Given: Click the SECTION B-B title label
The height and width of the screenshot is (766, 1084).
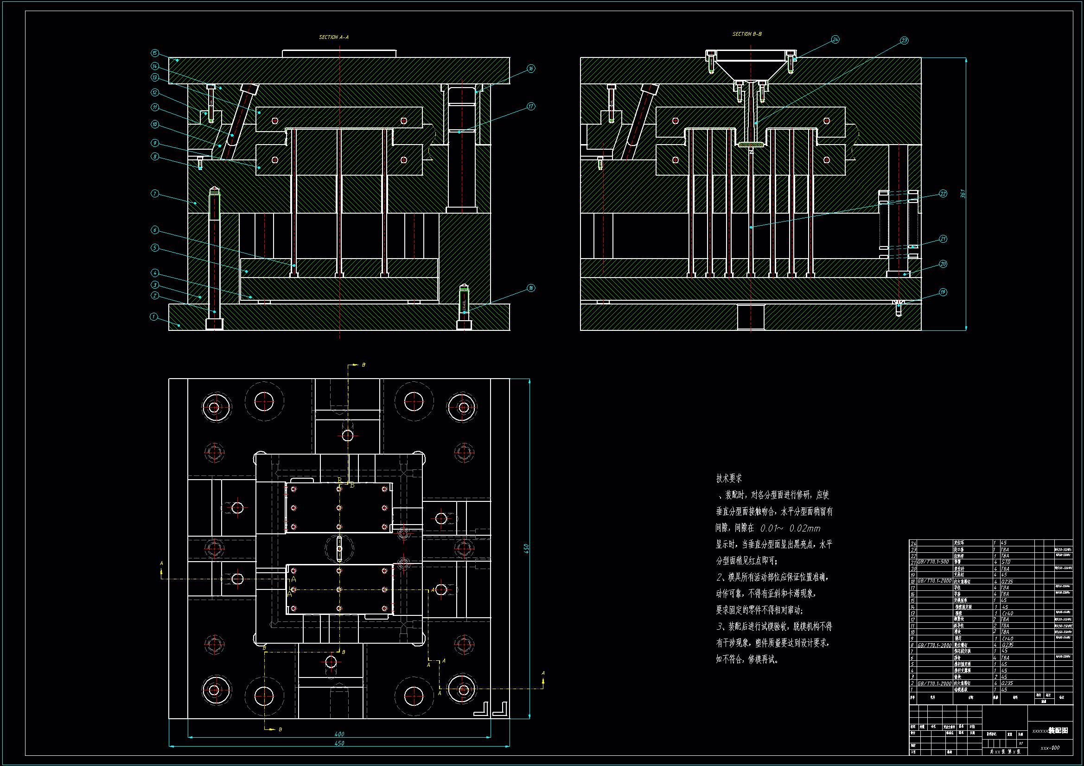Looking at the screenshot, I should click(747, 34).
